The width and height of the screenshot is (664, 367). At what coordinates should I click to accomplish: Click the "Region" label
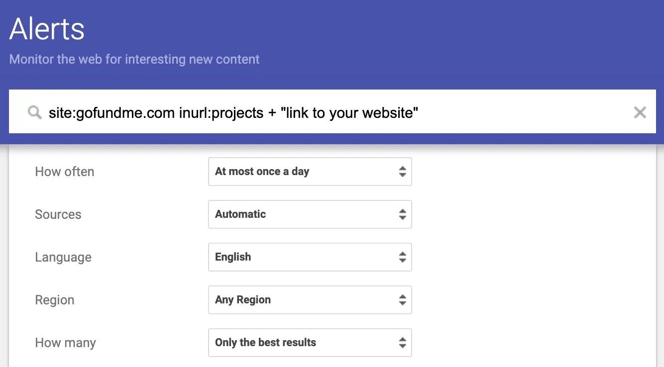54,300
